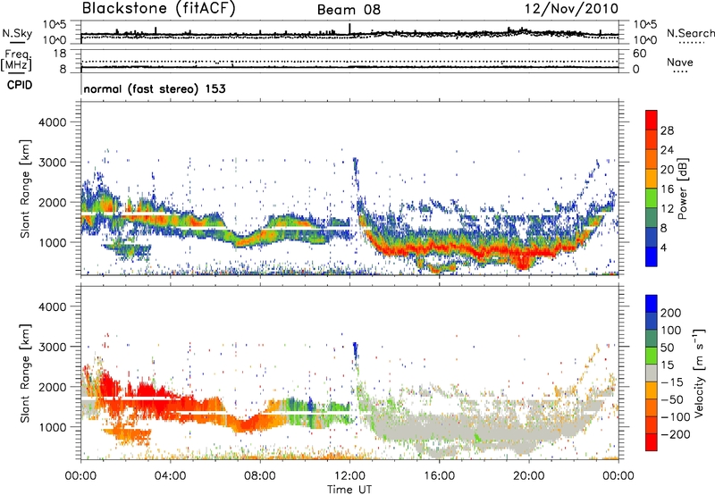This screenshot has width=715, height=495.
Task: Click the 'Blackstone (fitACF)' title text
Action: [158, 9]
